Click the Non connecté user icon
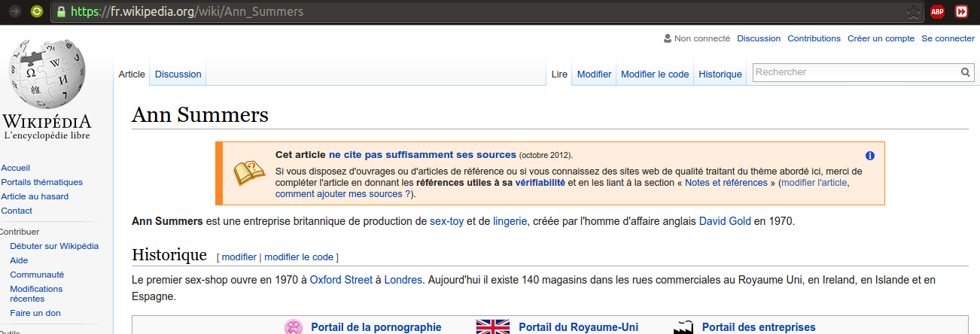980x334 pixels. tap(667, 38)
